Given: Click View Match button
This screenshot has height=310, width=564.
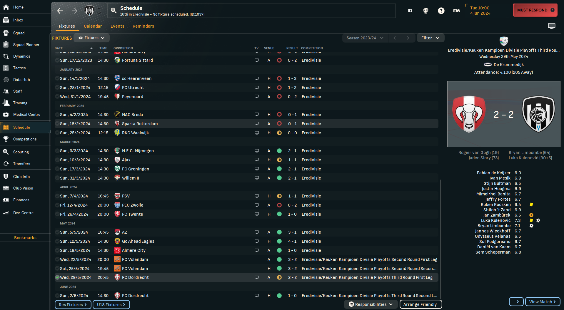Looking at the screenshot, I should [x=543, y=302].
